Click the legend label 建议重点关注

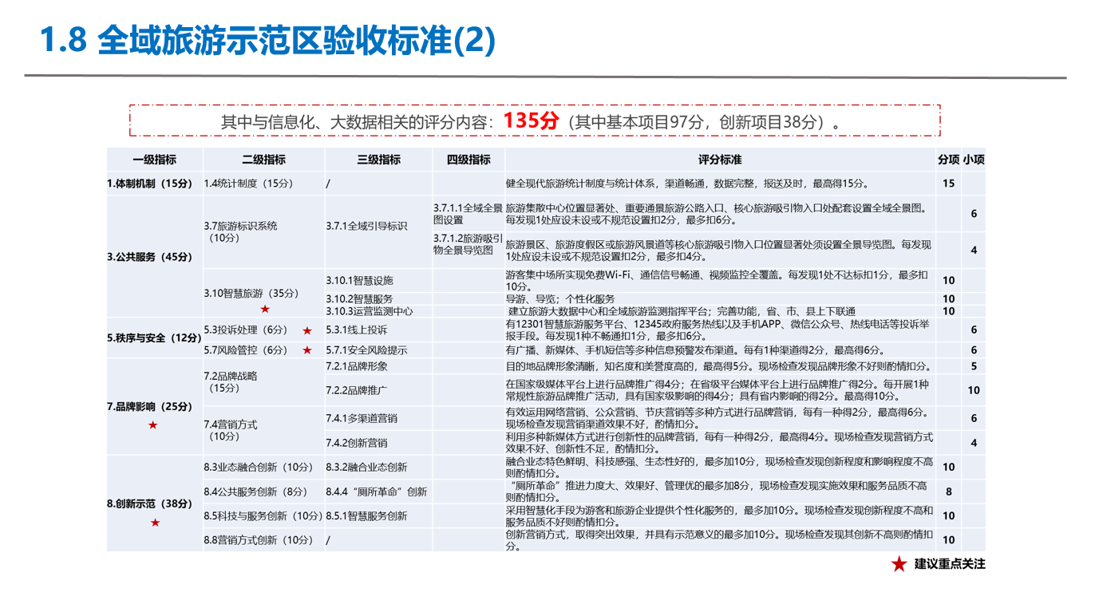[950, 564]
